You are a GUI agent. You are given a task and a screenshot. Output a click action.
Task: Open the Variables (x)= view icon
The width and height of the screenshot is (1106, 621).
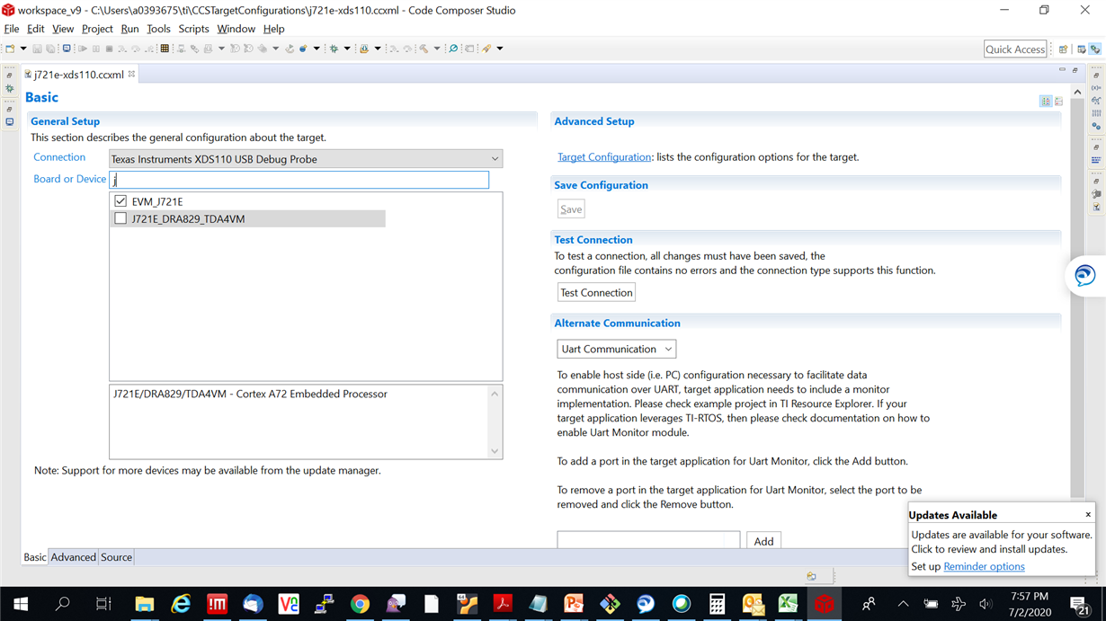[1096, 88]
